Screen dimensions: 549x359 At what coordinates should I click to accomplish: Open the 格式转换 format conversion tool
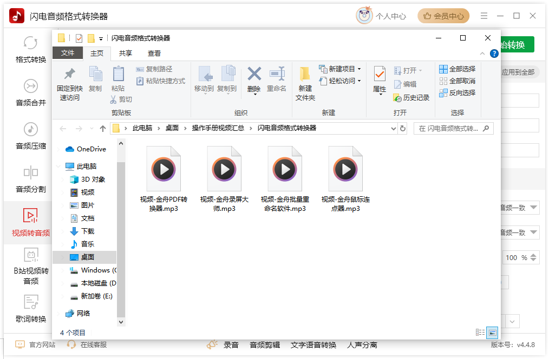30,50
